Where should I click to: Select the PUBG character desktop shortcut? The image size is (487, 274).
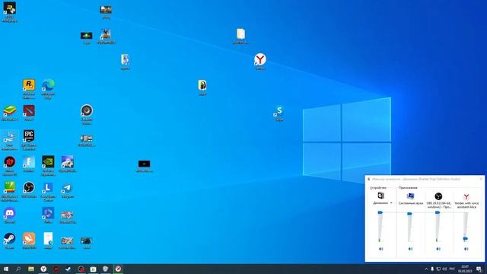tap(106, 33)
